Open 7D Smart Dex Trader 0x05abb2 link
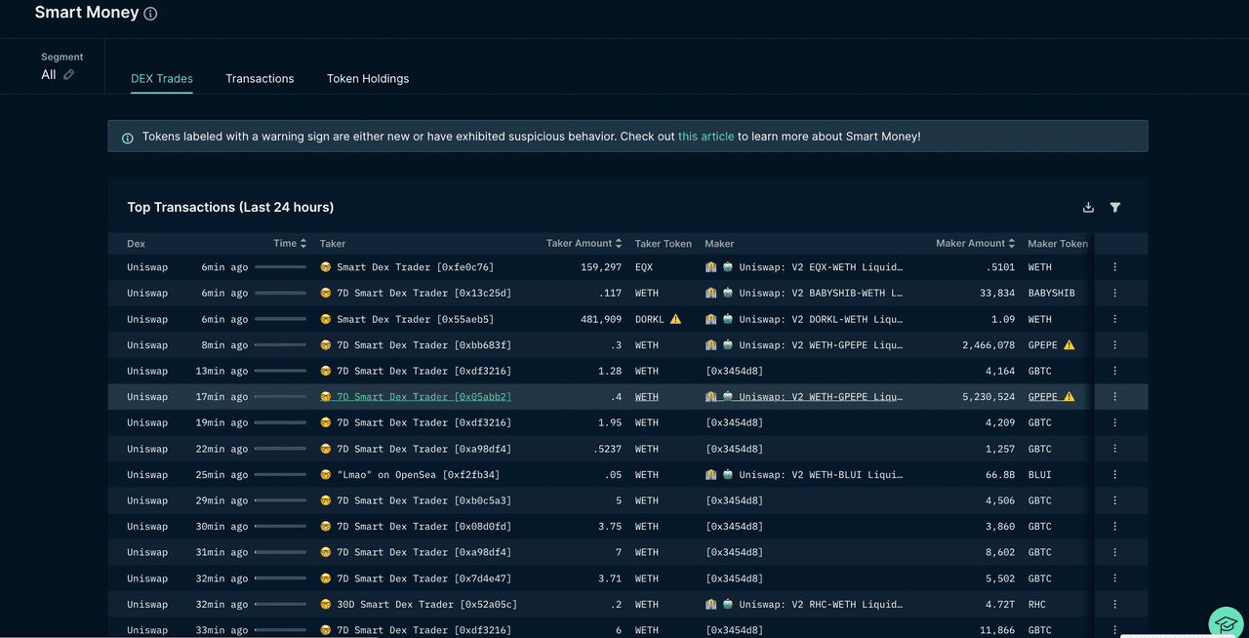1249x638 pixels. coord(423,397)
